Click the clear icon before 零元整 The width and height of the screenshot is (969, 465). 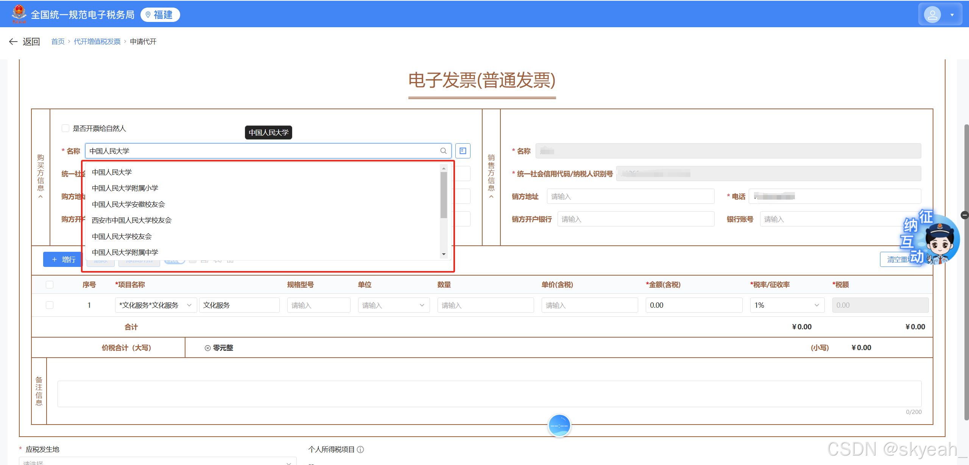point(207,348)
